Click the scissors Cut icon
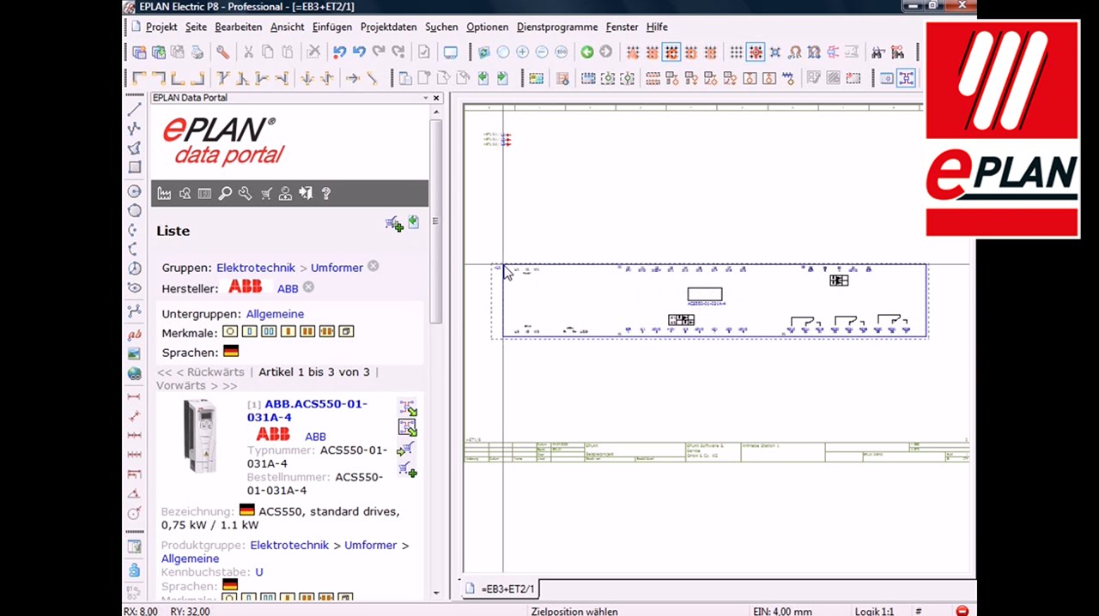 coord(248,52)
